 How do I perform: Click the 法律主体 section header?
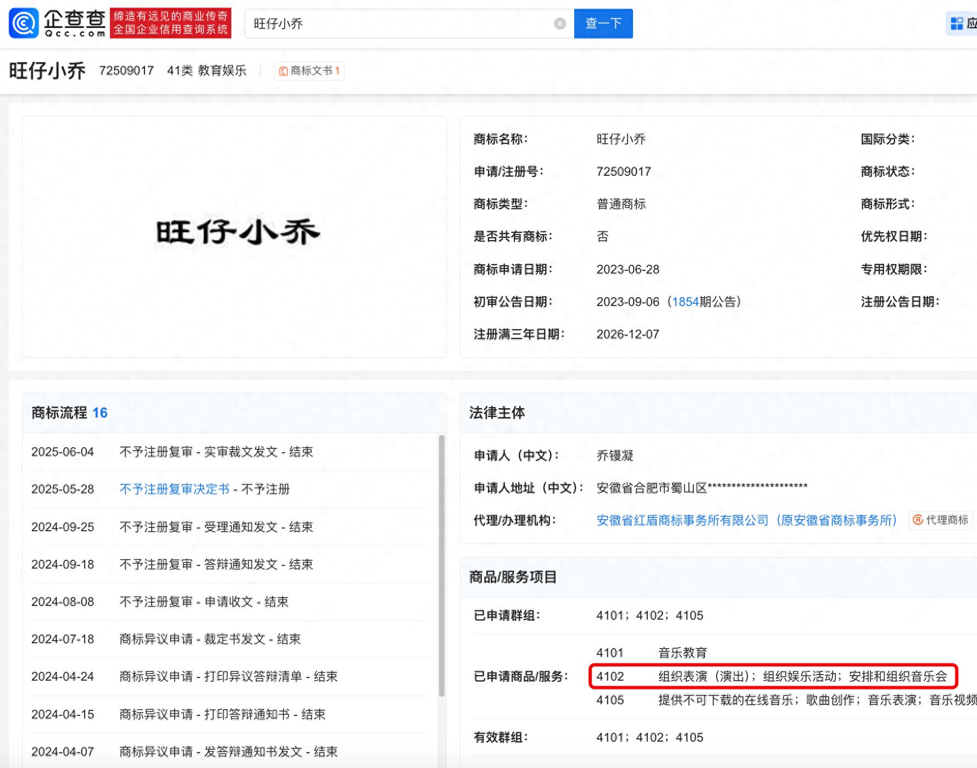tap(497, 413)
